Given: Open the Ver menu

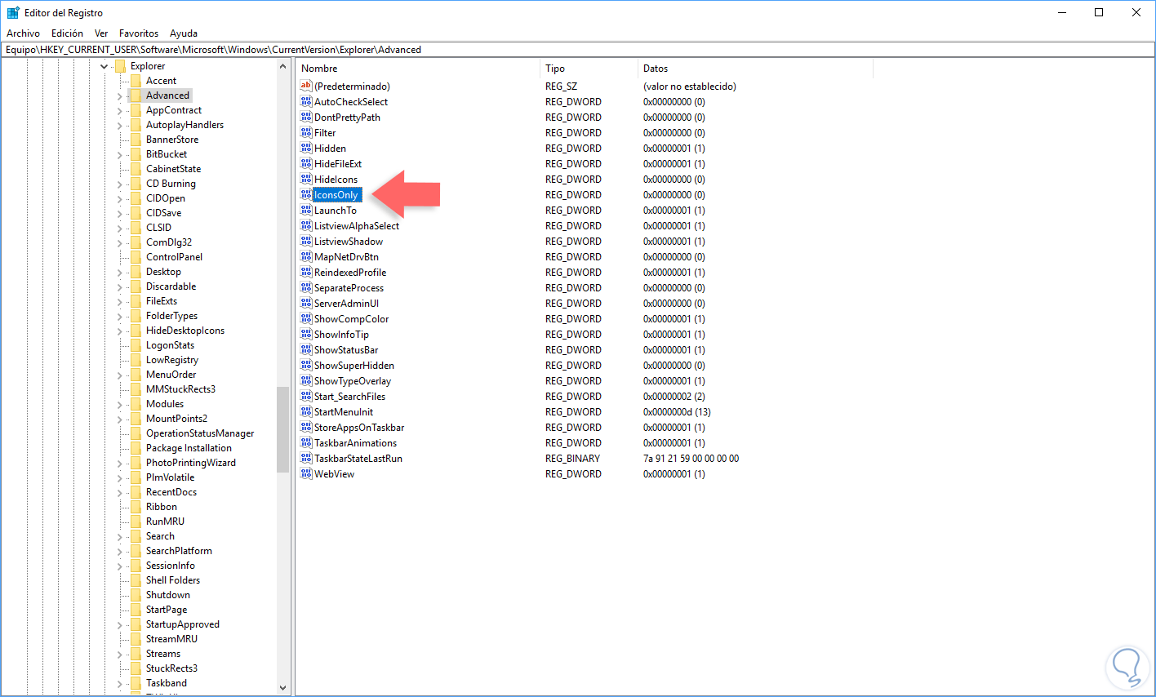Looking at the screenshot, I should 101,33.
